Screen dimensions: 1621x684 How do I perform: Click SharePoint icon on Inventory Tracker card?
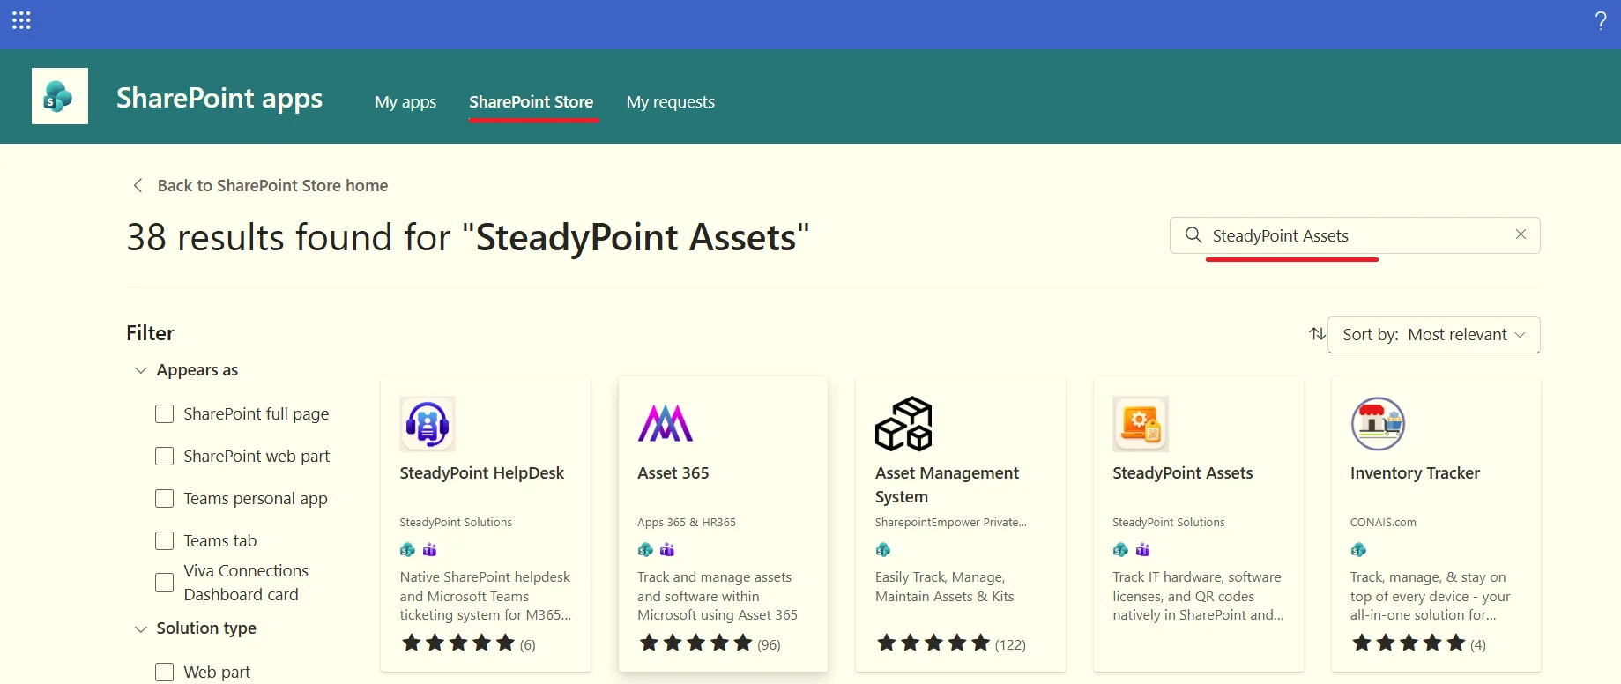pyautogui.click(x=1358, y=550)
